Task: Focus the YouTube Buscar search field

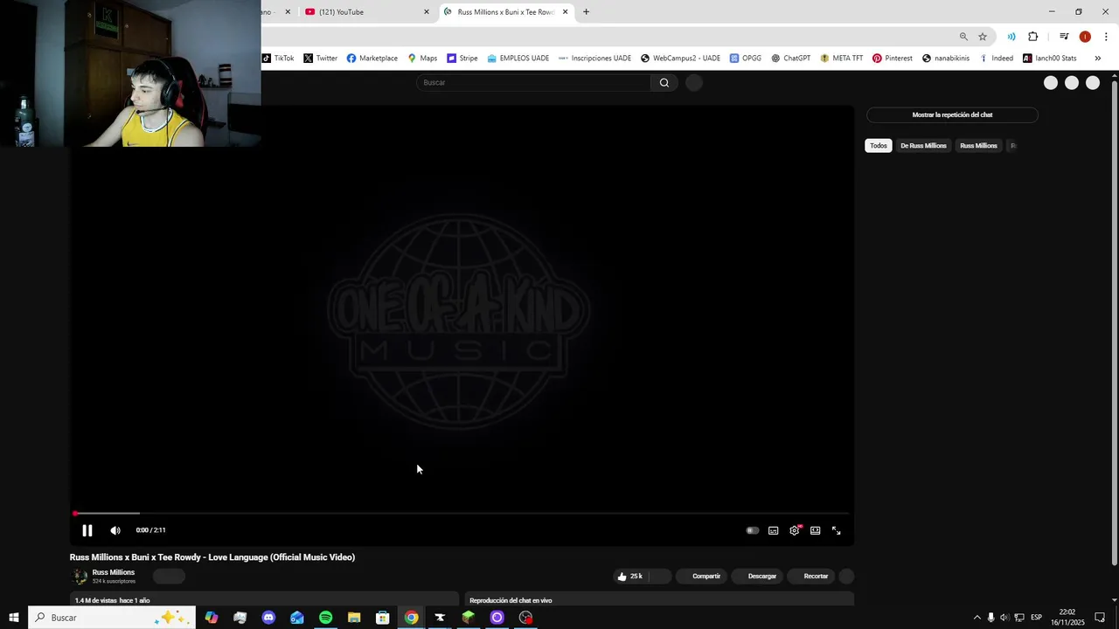Action: [x=534, y=82]
